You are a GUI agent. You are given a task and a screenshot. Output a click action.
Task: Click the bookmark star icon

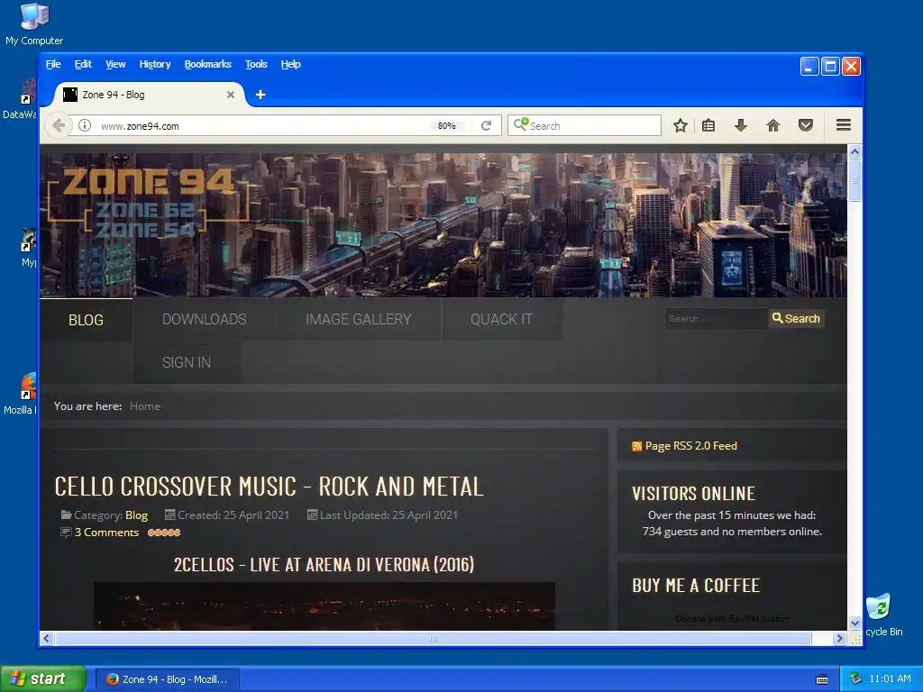click(x=680, y=125)
